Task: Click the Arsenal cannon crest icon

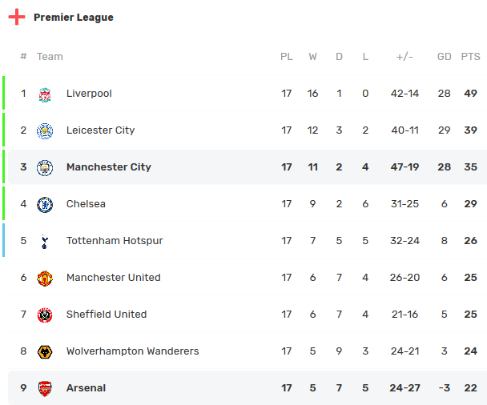Action: click(45, 388)
